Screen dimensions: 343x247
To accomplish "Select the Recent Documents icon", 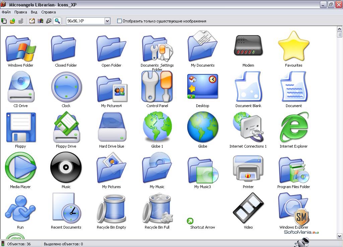I will pyautogui.click(x=66, y=208).
